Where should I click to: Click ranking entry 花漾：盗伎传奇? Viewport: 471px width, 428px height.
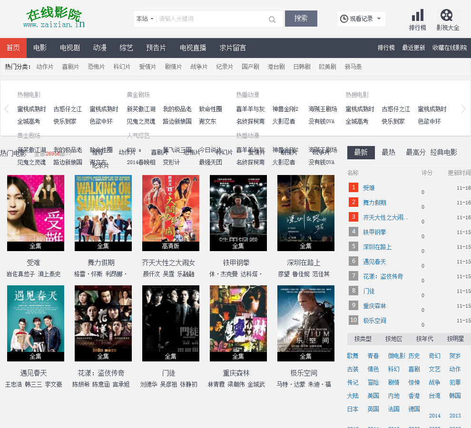point(383,276)
